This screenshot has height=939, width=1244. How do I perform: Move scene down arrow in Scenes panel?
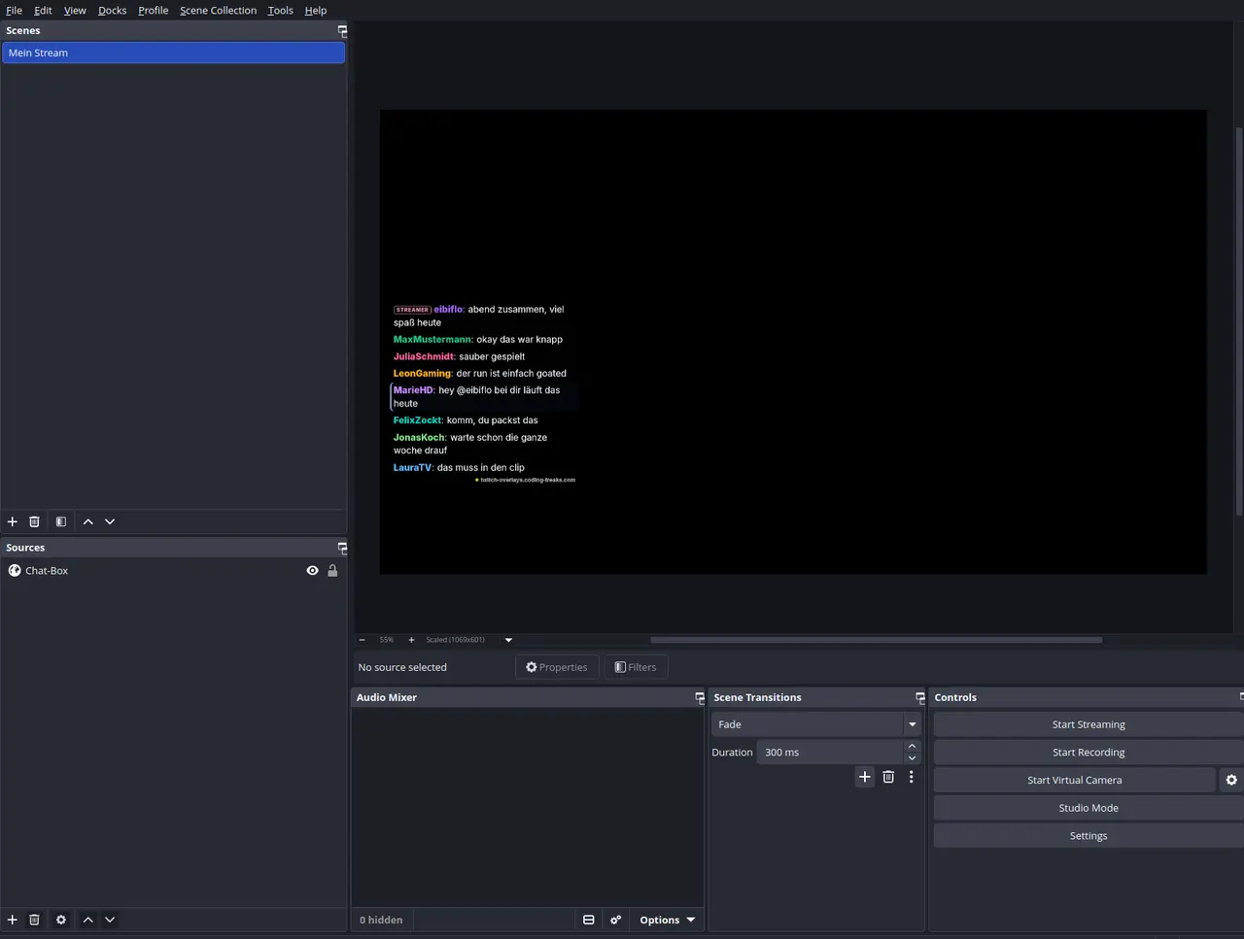pos(110,521)
